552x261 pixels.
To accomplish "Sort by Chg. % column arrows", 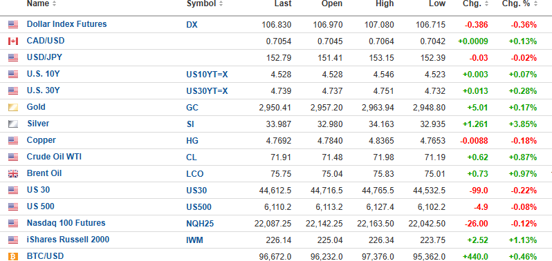I will [535, 4].
